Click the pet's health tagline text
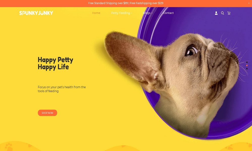Screen dimensions: 252x151 pyautogui.click(x=62, y=89)
